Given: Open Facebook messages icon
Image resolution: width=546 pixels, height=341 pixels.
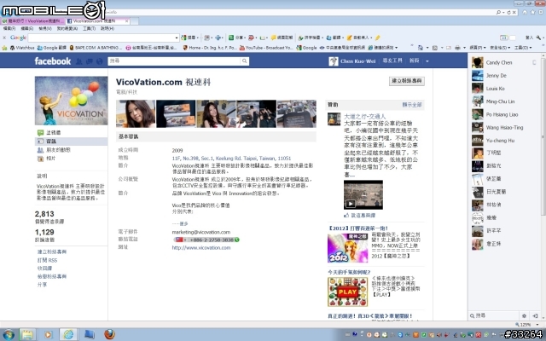Looking at the screenshot, I should (89, 61).
